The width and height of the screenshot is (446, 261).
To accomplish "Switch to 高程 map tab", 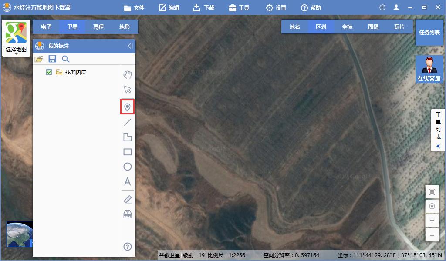I will pos(98,27).
